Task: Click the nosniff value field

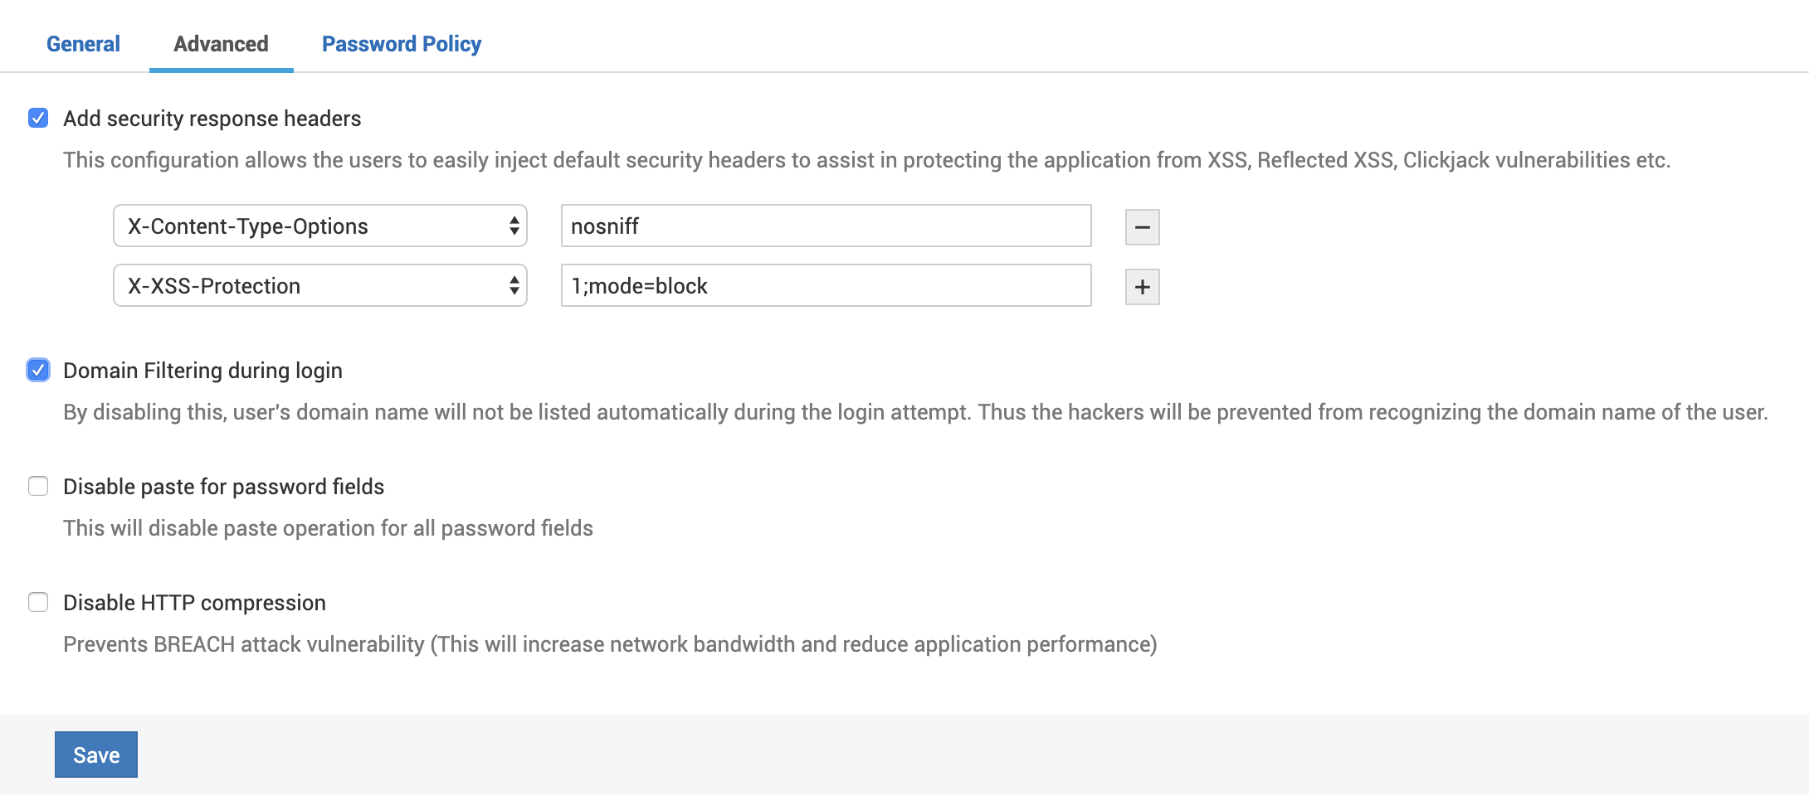Action: pyautogui.click(x=826, y=226)
